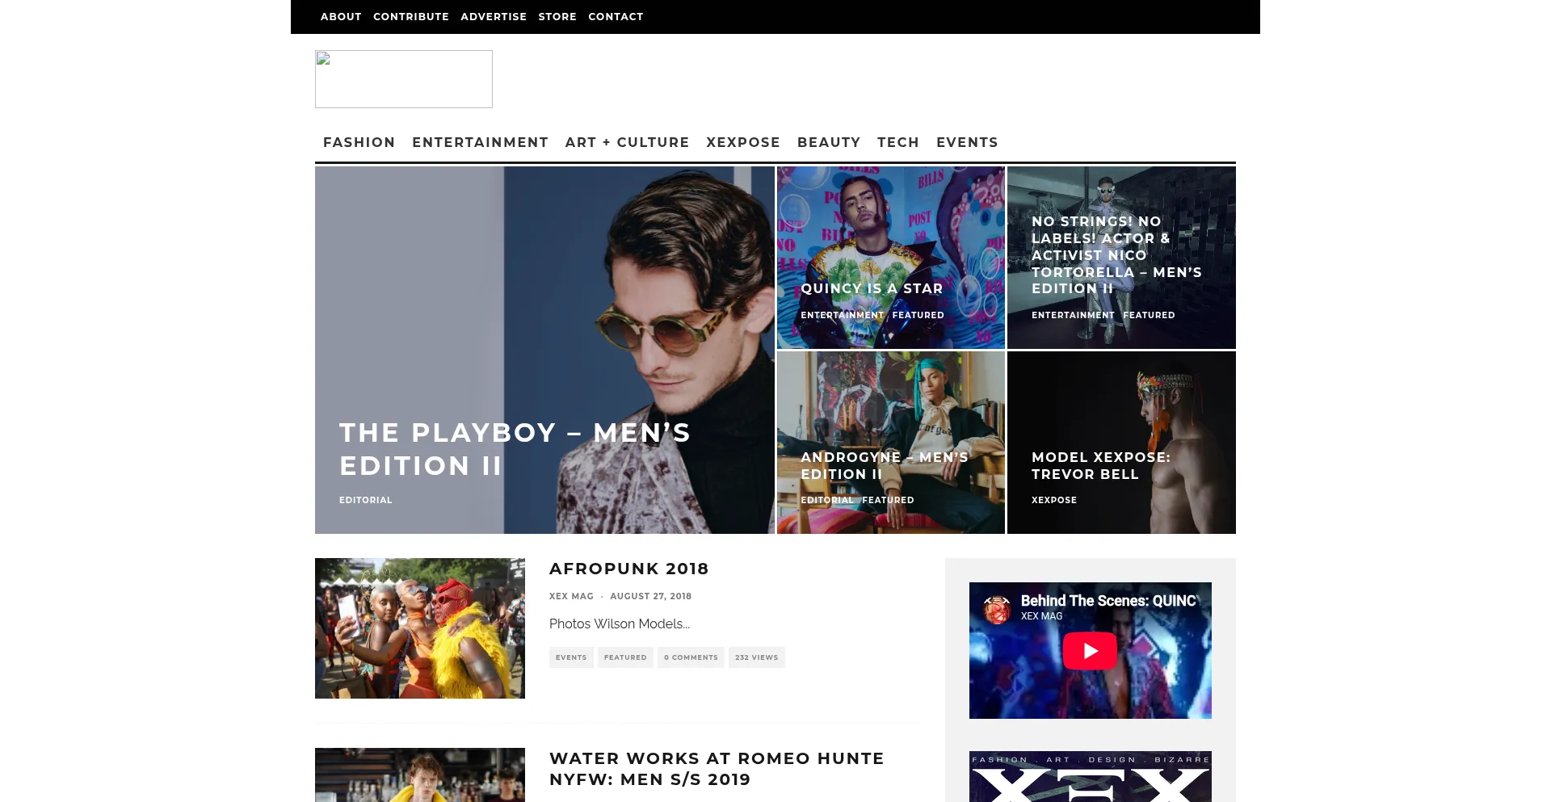Open the Events nav item
The image size is (1551, 802).
pos(967,142)
